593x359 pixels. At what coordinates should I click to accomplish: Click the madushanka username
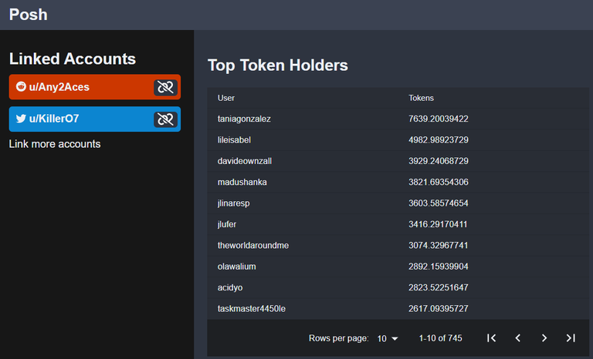pos(242,182)
